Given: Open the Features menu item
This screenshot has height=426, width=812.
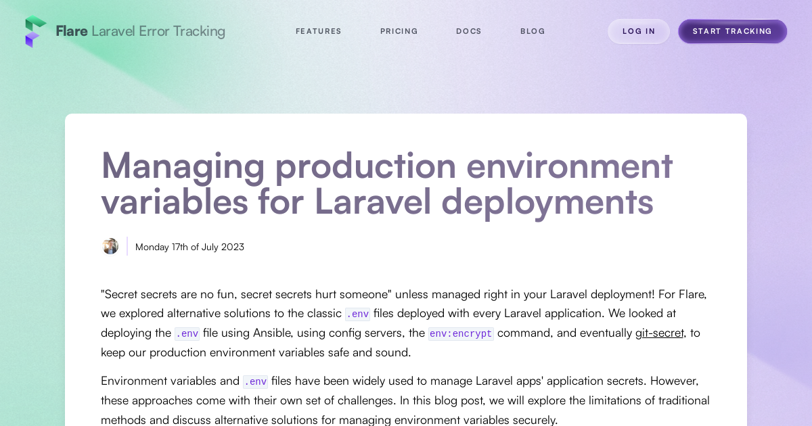Looking at the screenshot, I should click(319, 31).
